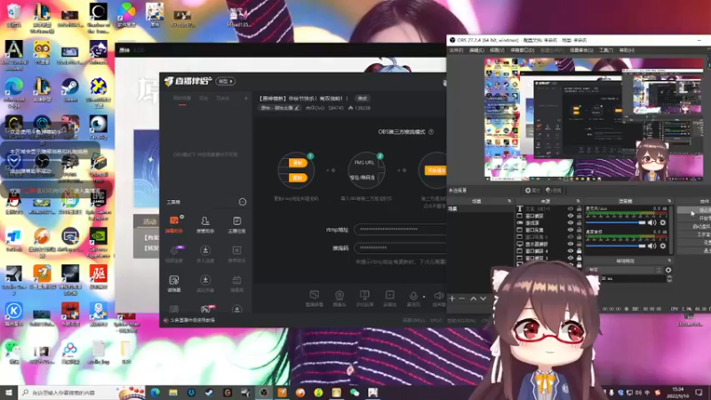Toggle lock on the 显示器捕获 source
The image size is (711, 400).
pos(579,244)
